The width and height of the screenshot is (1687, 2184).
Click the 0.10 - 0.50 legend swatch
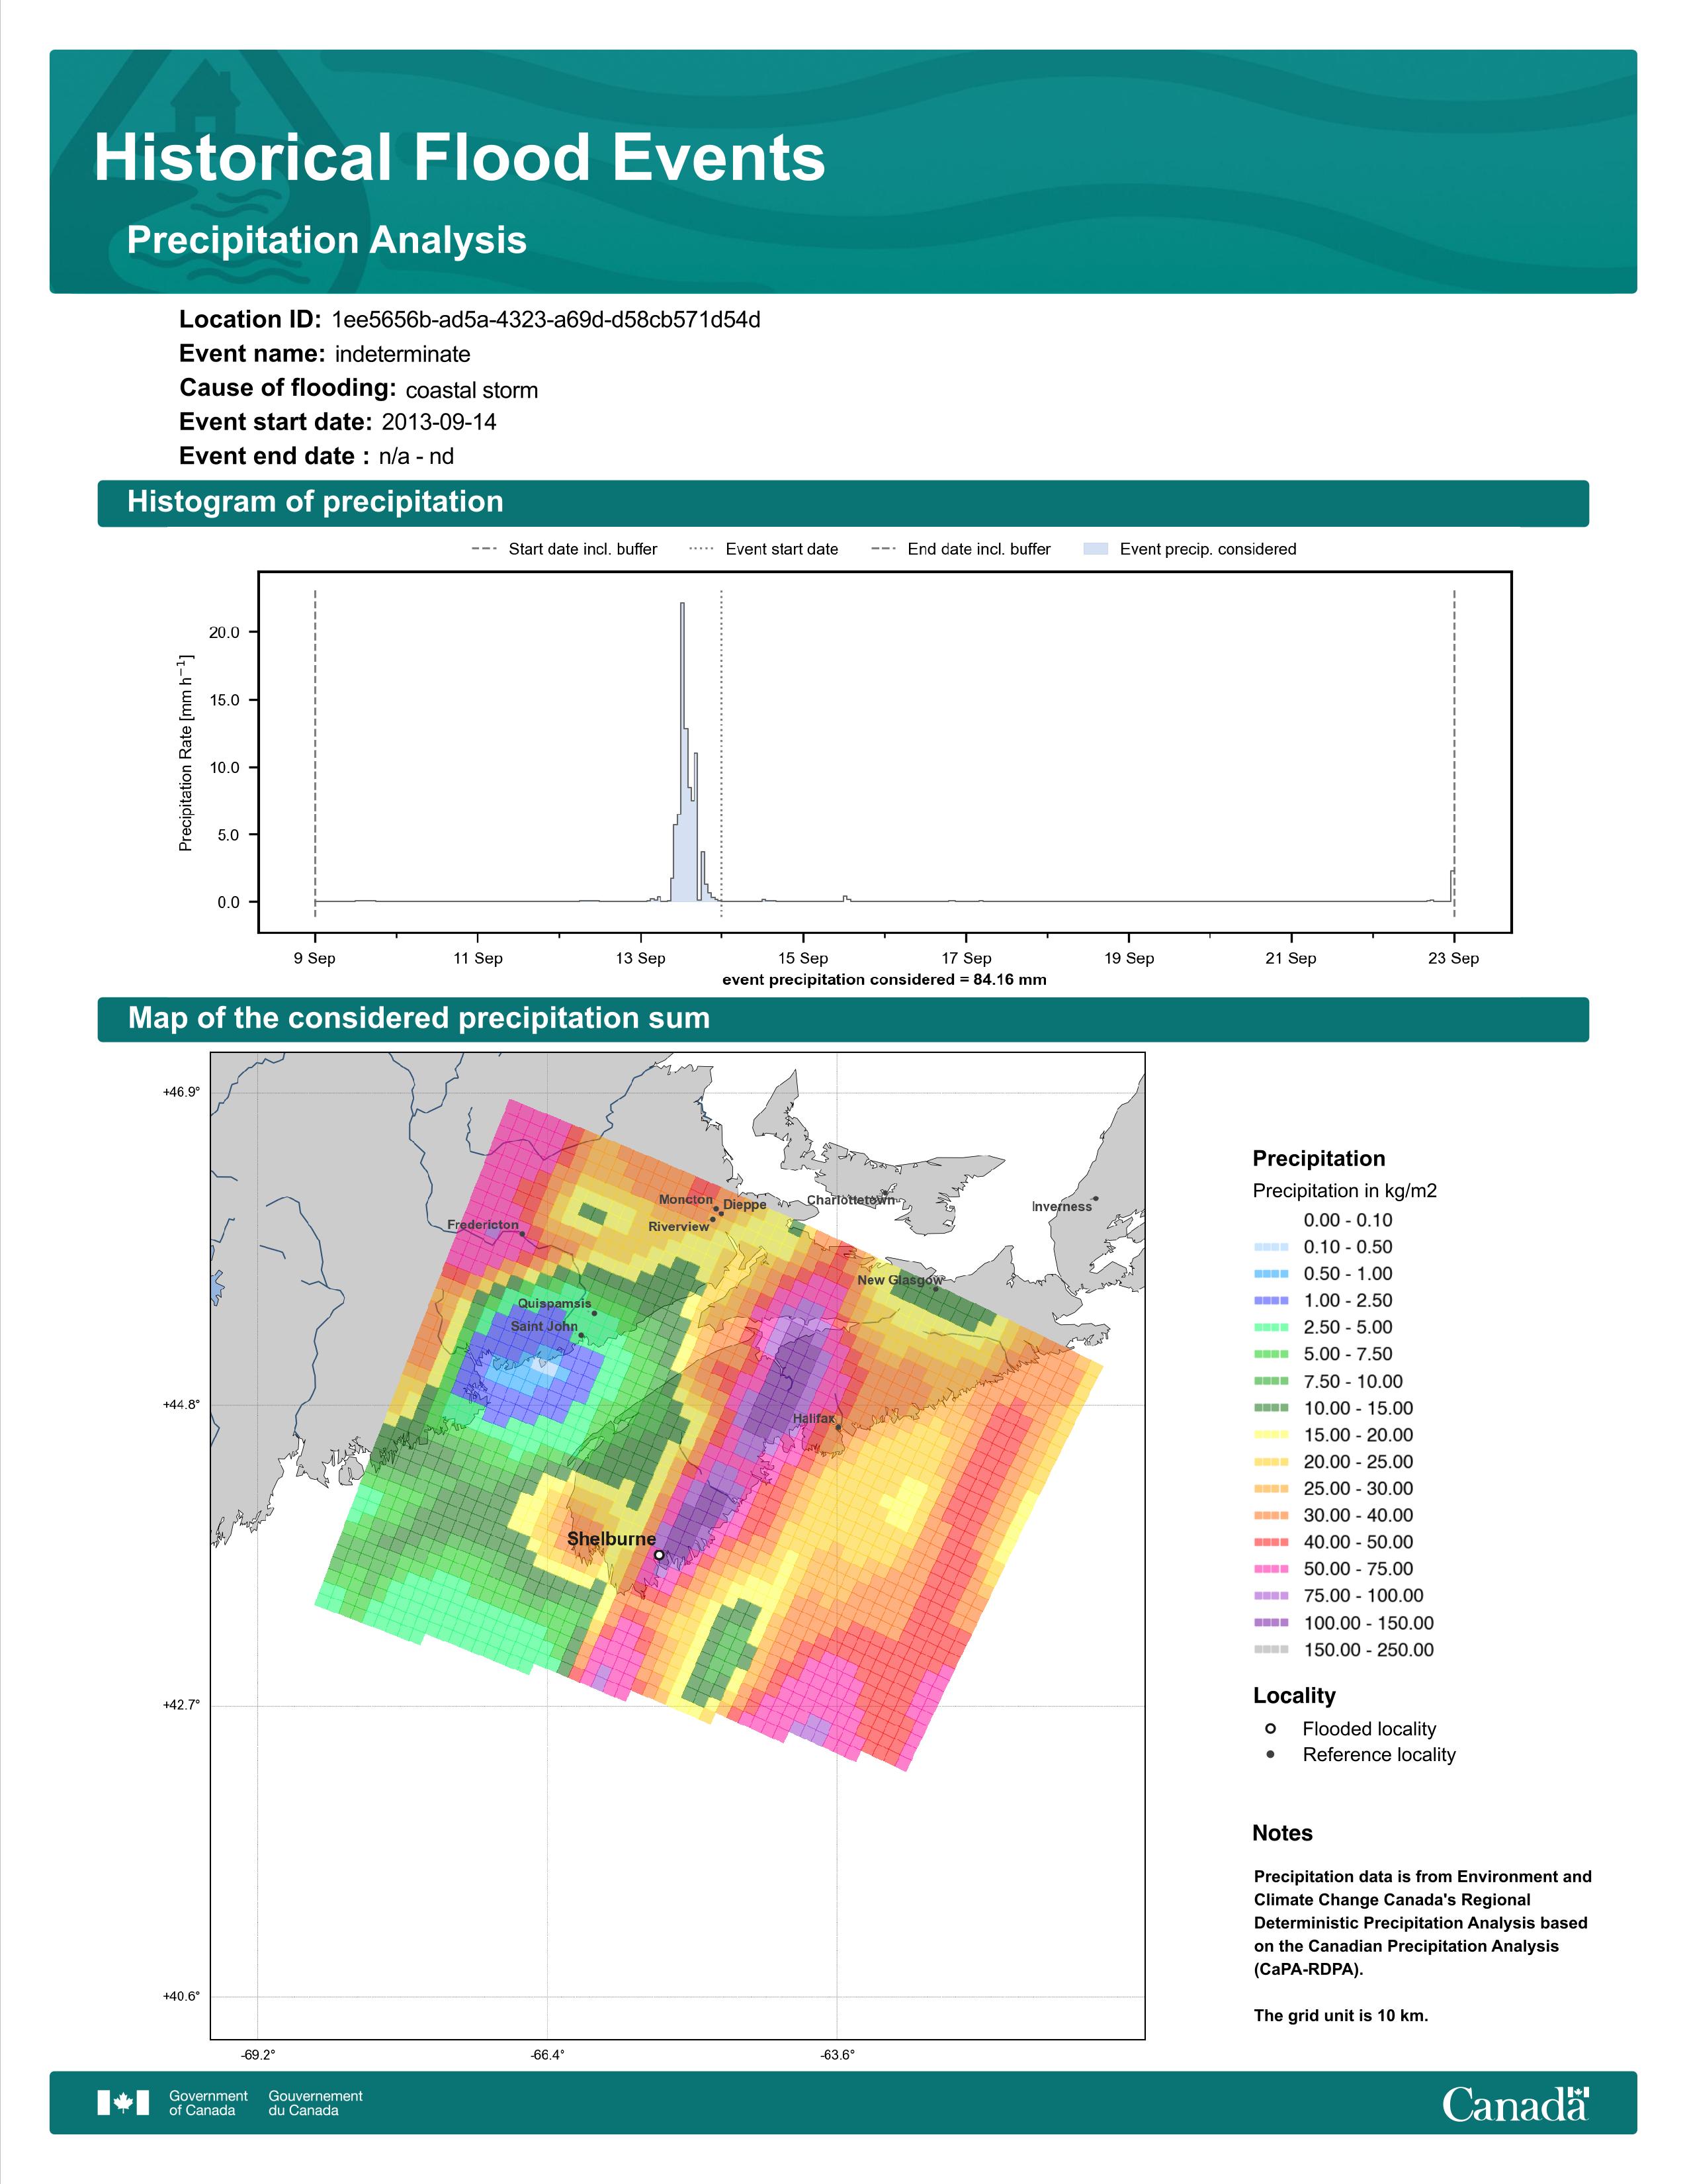tap(1272, 1247)
